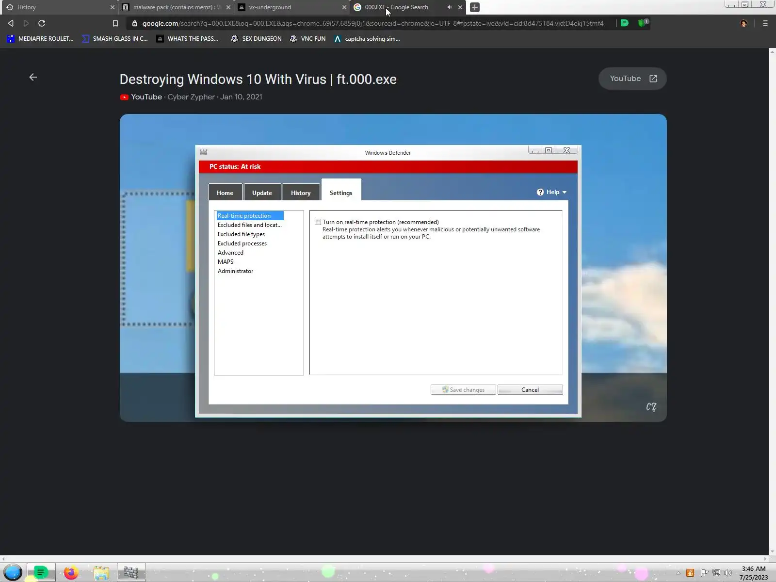The height and width of the screenshot is (582, 776).
Task: Click the page back arrow beside the video title
Action: coord(33,77)
